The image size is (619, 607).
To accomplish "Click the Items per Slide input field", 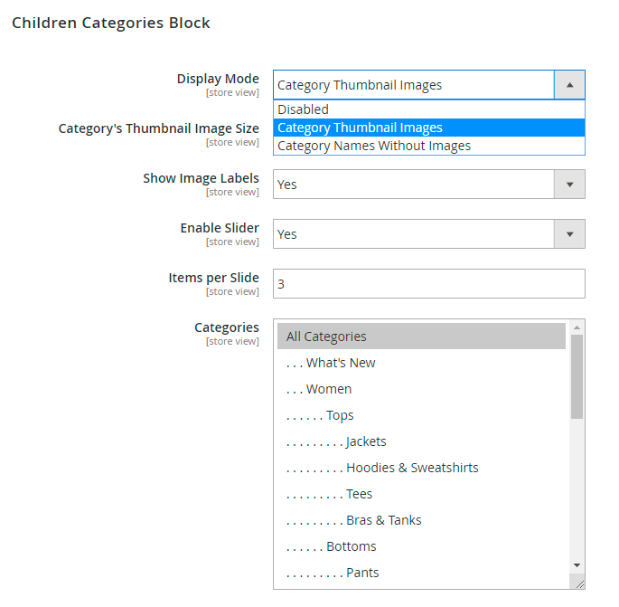I will coord(428,284).
